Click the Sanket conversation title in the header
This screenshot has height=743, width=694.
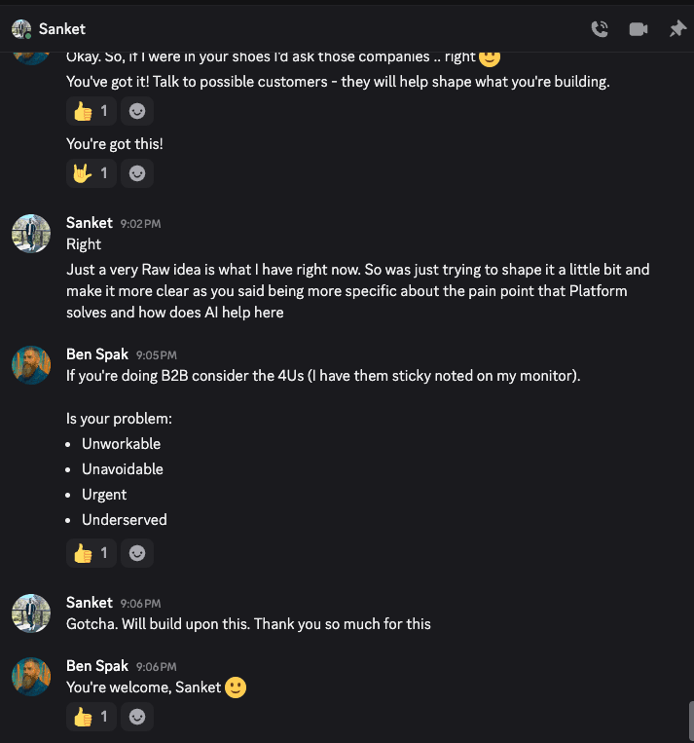[x=62, y=29]
